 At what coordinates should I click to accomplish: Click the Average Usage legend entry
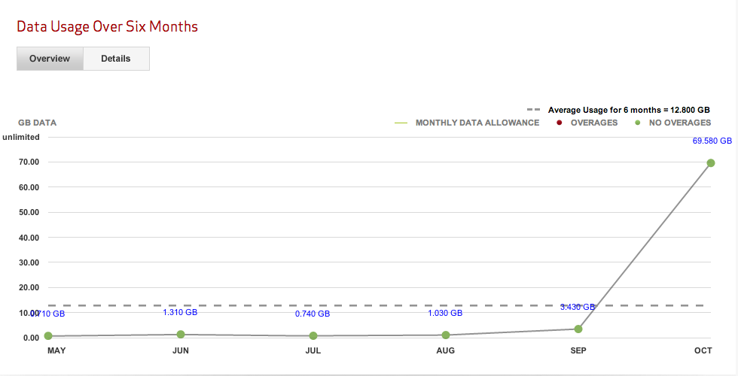(x=618, y=110)
